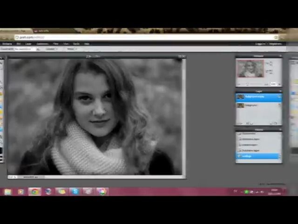Image resolution: width=298 pixels, height=224 pixels.
Task: Open the Chrome icon in the taskbar
Action: pos(34,192)
